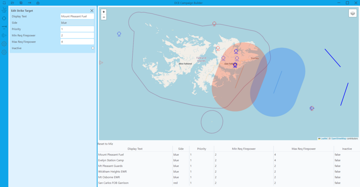Select the Mt Pleasant Guards table row
Viewport: 360px width, 187px height.
point(229,166)
